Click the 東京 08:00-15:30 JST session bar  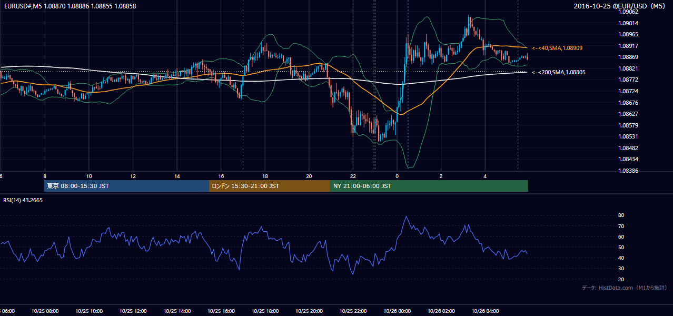click(x=126, y=186)
